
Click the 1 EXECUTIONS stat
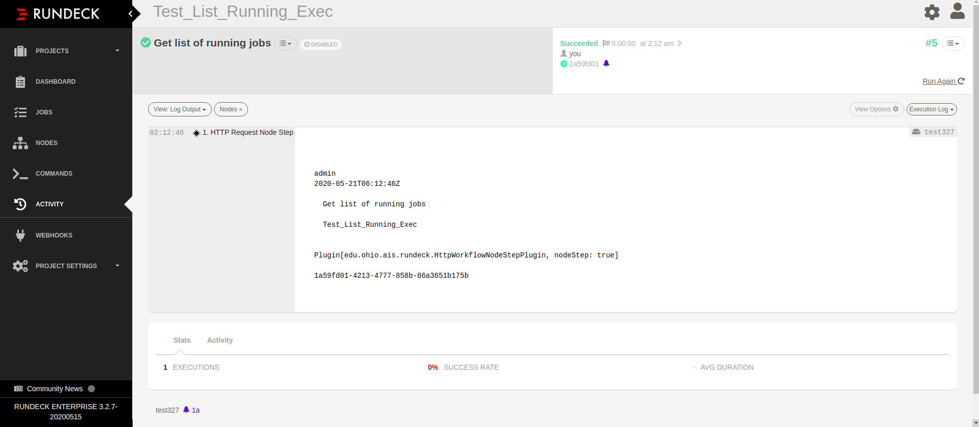[x=191, y=367]
